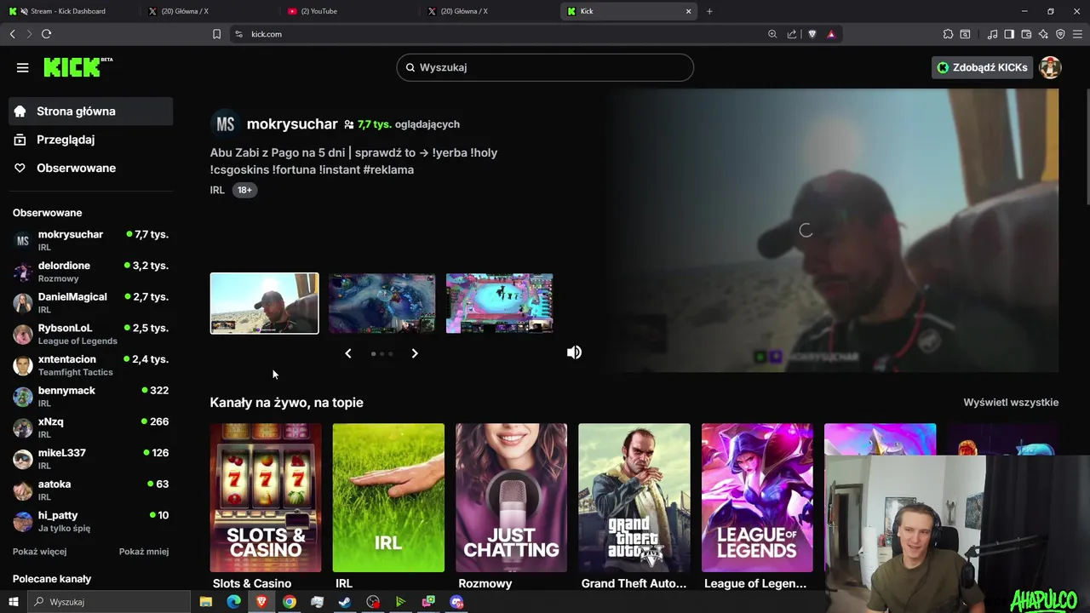Open aatoka in followed channels
This screenshot has width=1090, height=613.
click(x=91, y=490)
